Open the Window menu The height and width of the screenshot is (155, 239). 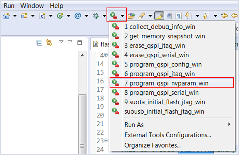pyautogui.click(x=32, y=6)
